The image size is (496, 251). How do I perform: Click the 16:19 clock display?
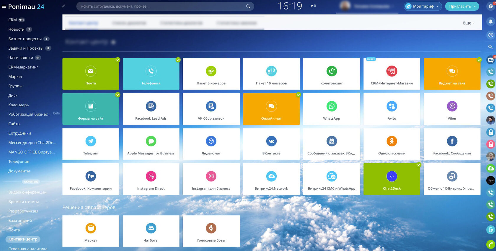point(290,6)
